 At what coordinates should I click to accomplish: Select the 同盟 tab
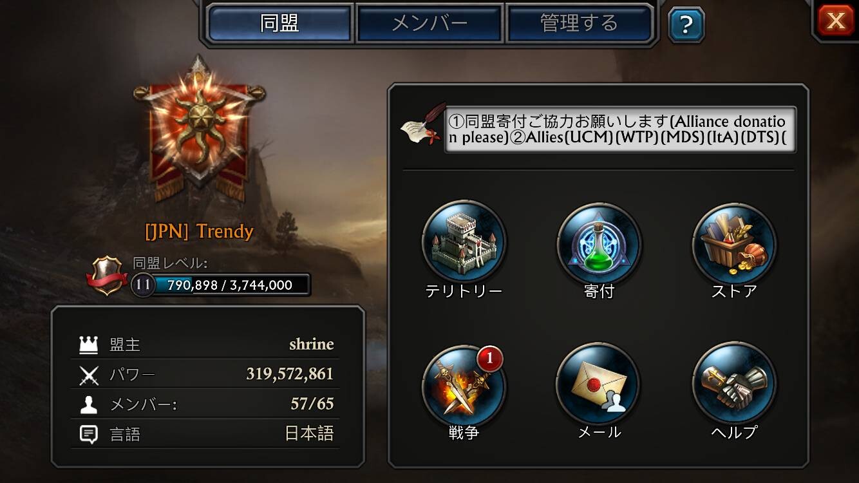(280, 23)
